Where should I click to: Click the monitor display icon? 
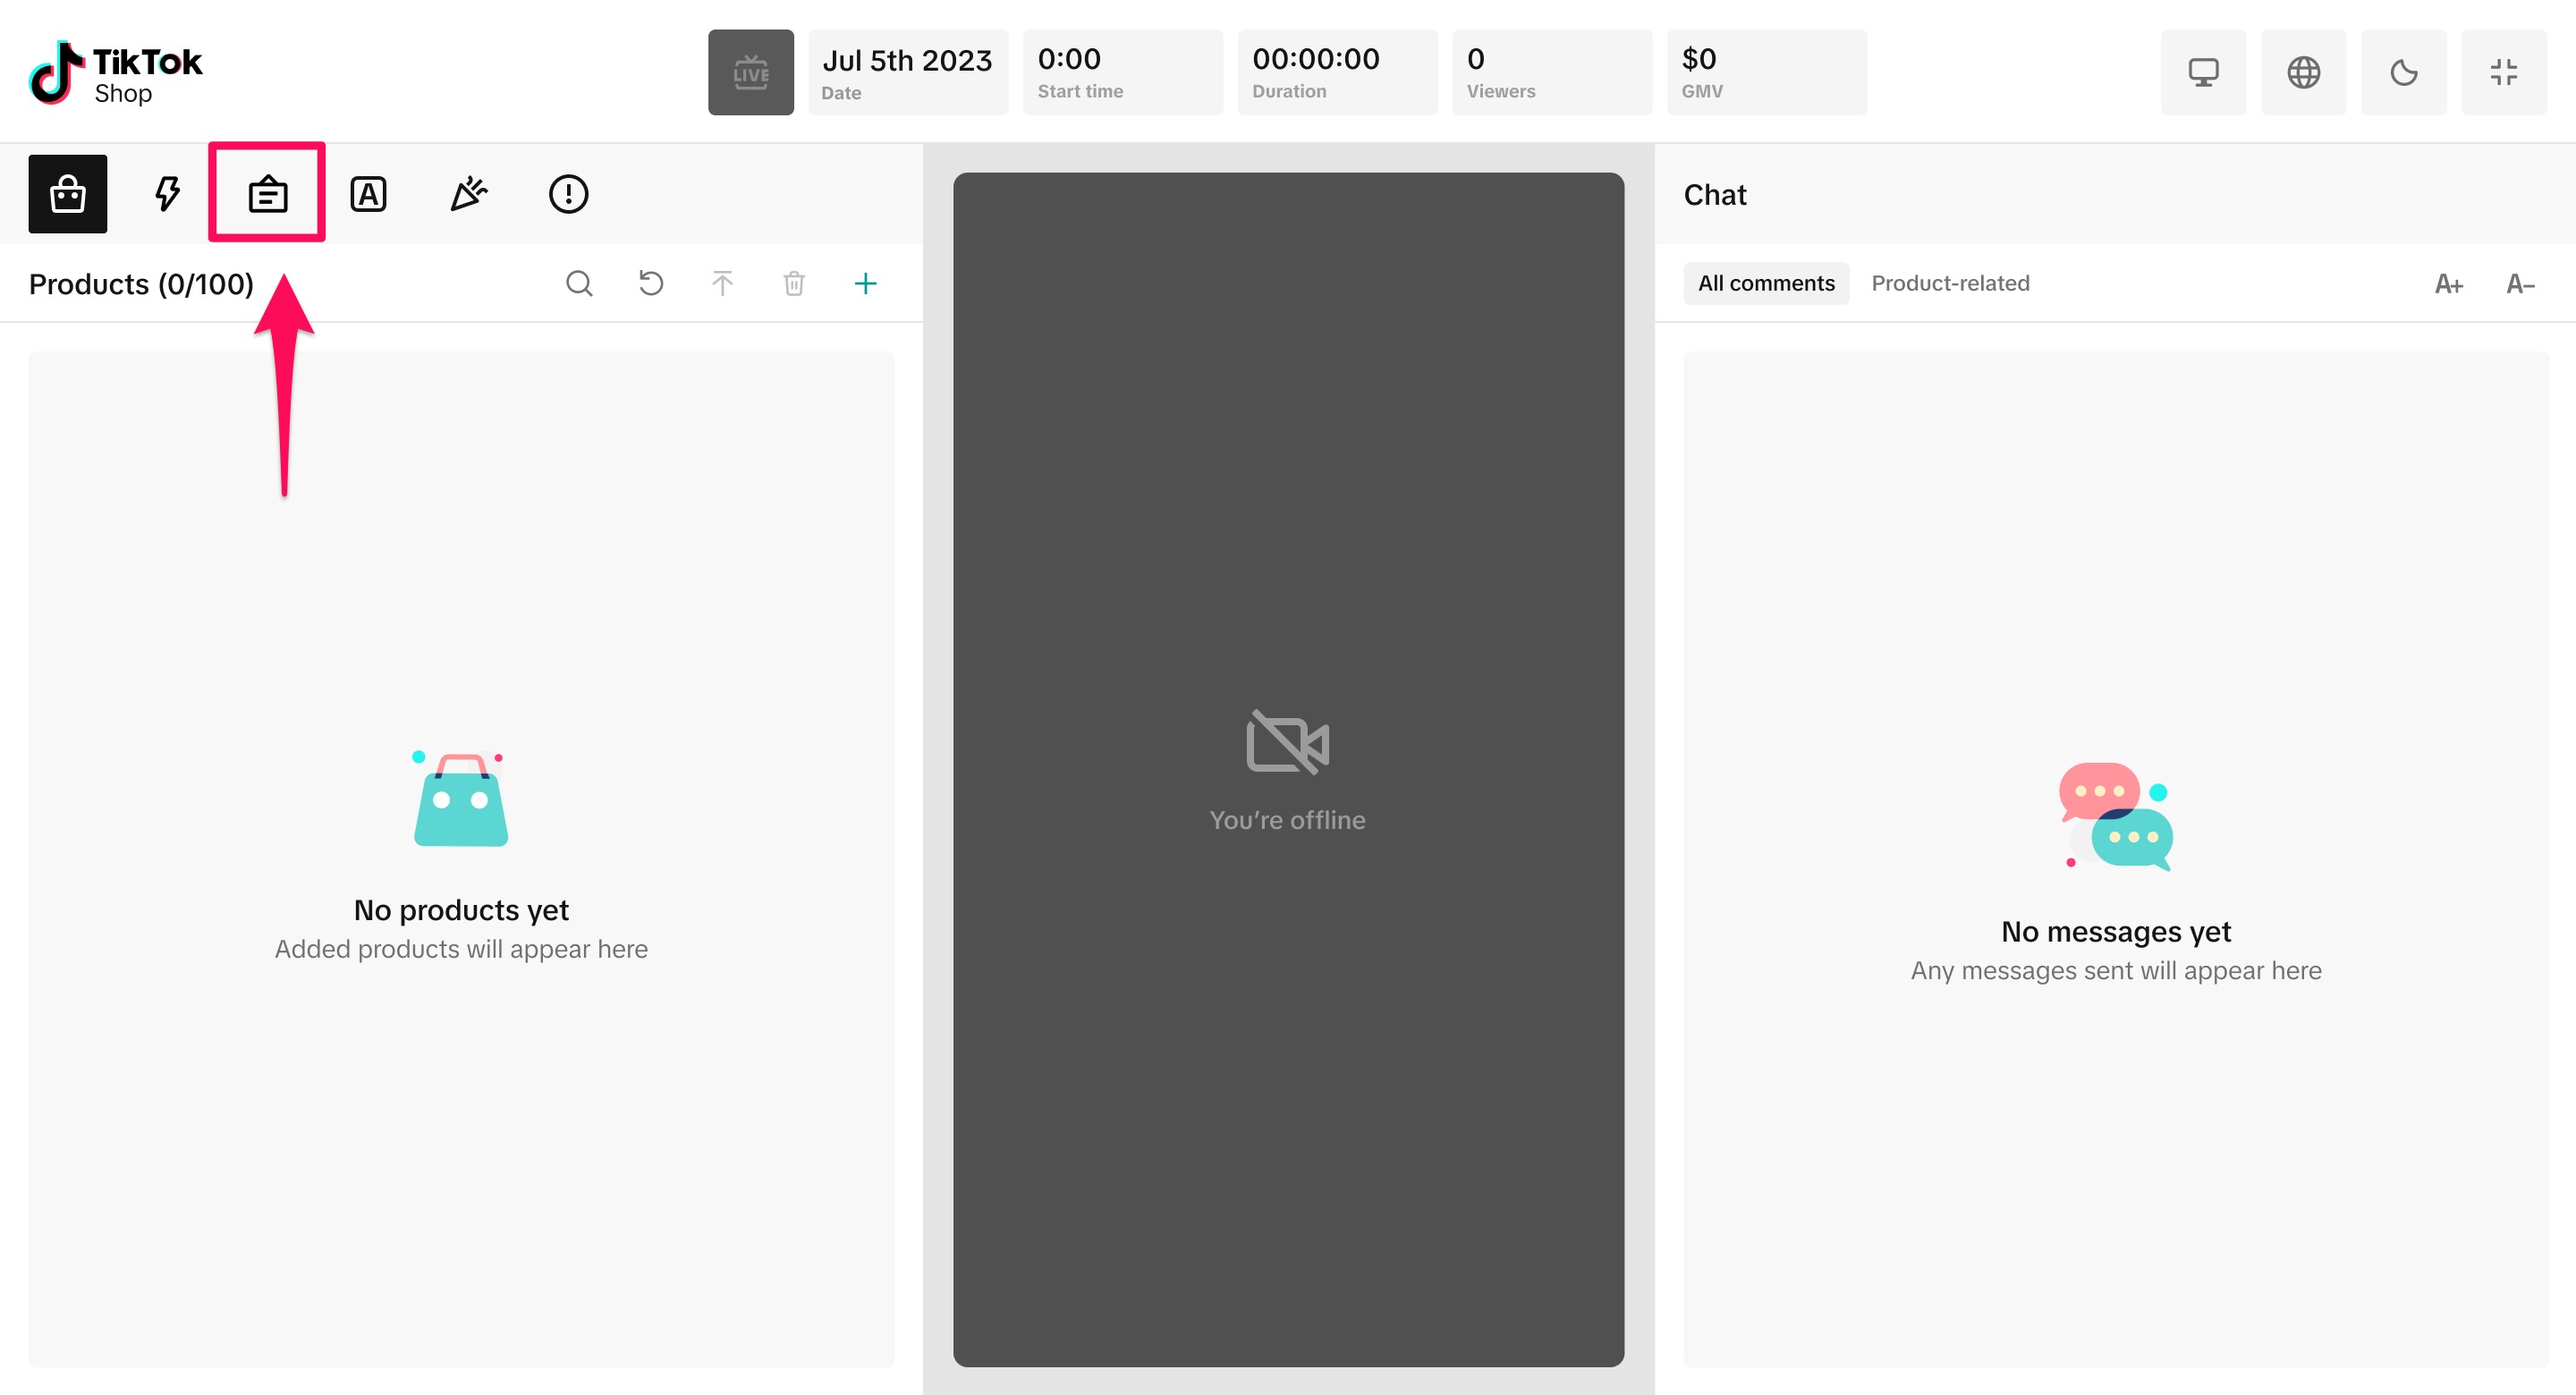coord(2203,72)
